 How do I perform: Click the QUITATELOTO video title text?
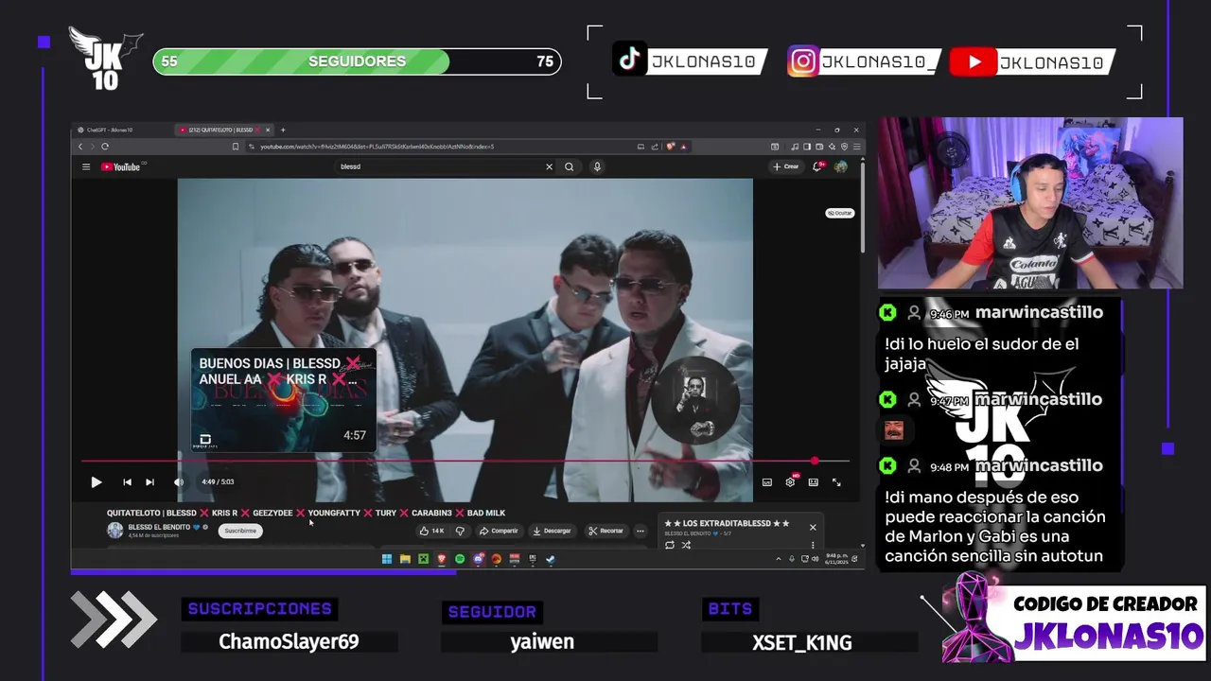(306, 513)
